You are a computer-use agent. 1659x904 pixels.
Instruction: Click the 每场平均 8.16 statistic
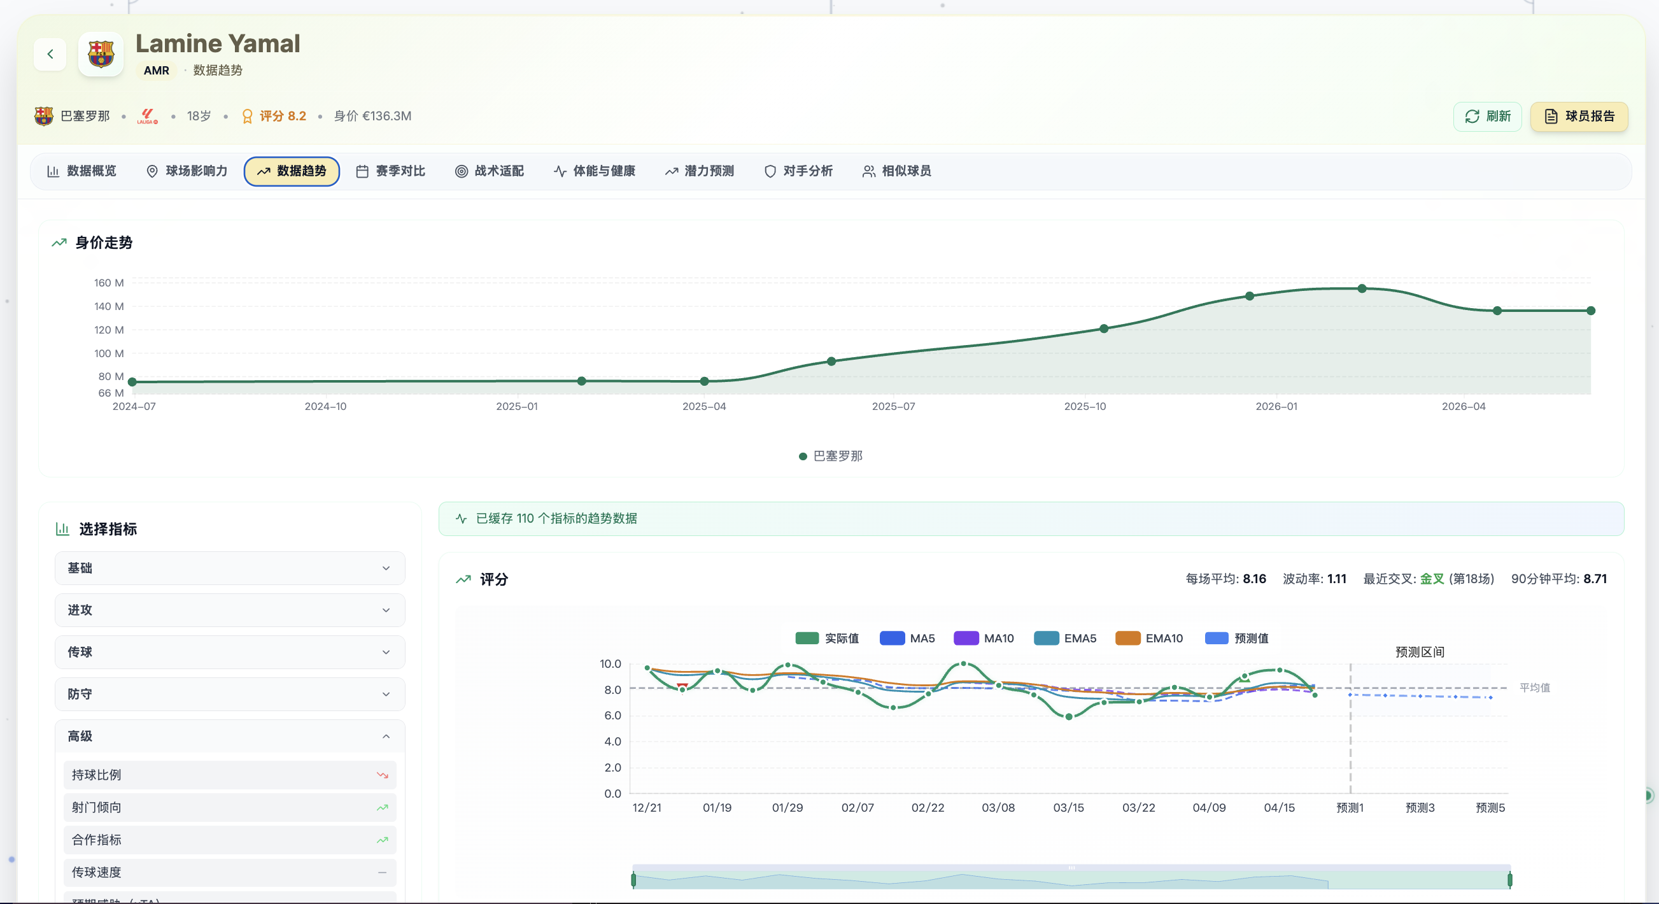(x=1225, y=579)
